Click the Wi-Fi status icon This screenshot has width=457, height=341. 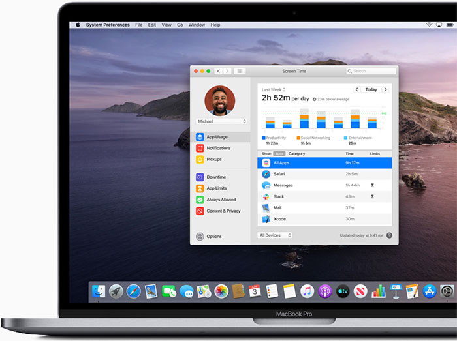429,25
